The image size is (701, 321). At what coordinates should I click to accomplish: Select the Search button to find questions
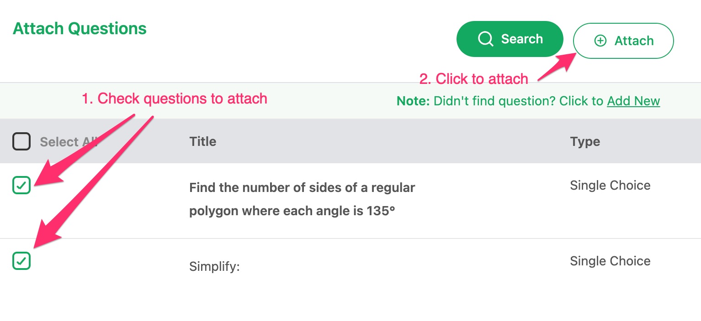point(510,39)
